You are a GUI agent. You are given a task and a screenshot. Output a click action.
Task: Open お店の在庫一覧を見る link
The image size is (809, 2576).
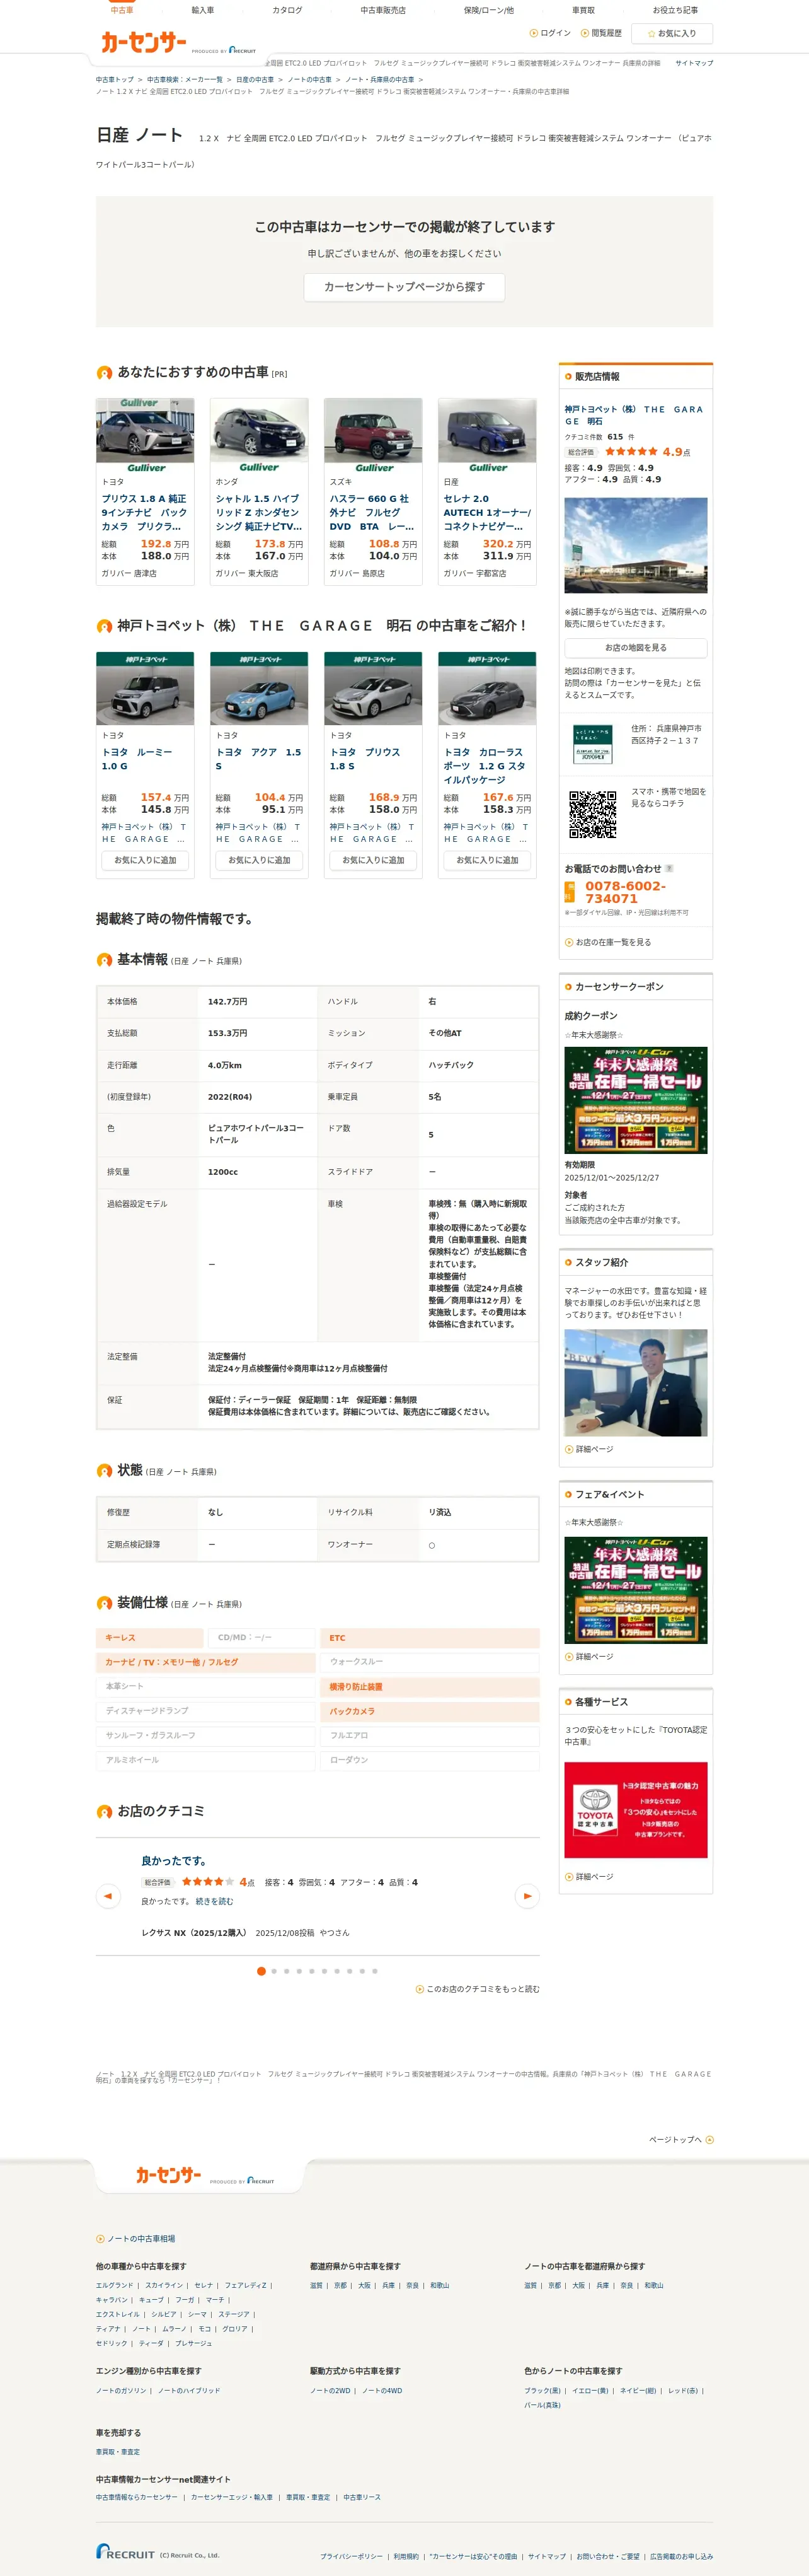click(x=607, y=942)
